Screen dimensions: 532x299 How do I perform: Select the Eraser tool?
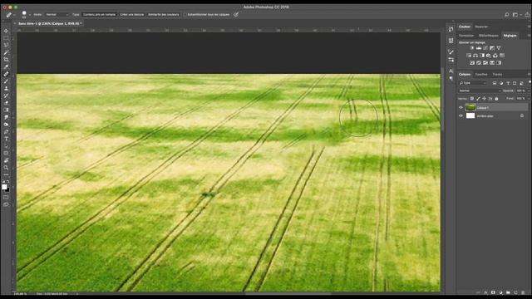(x=6, y=103)
